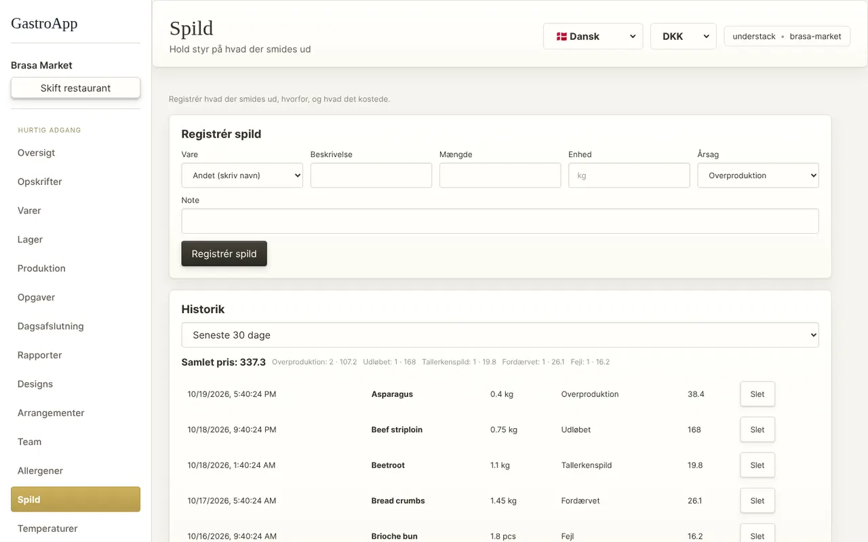
Task: Focus the Enhed unit field
Action: pos(629,175)
